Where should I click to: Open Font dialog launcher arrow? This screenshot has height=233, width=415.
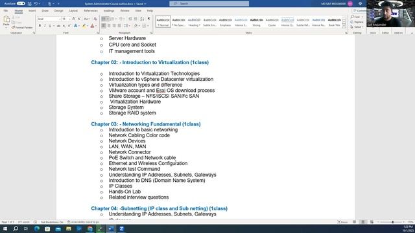click(x=98, y=33)
